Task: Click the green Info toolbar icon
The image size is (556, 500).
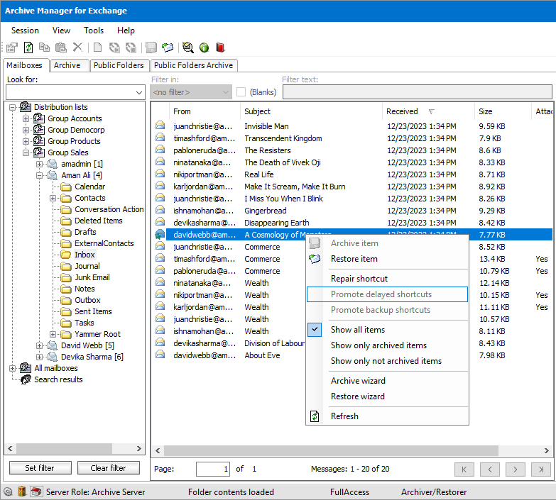Action: [x=205, y=48]
